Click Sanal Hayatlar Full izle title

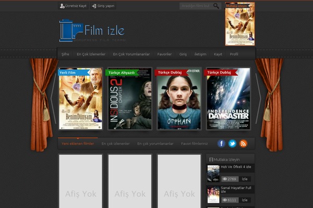(x=236, y=189)
